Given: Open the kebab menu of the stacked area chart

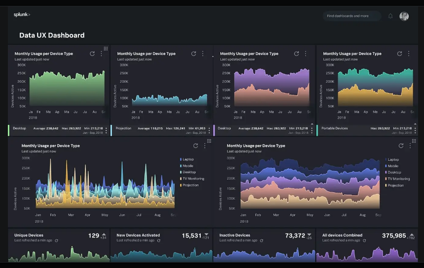Looking at the screenshot, I should (x=410, y=146).
